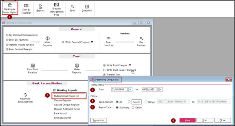Screen dimensions: 235x126
Task: Click the Outstanding Cheque List dialog title icon
Action: (91, 80)
